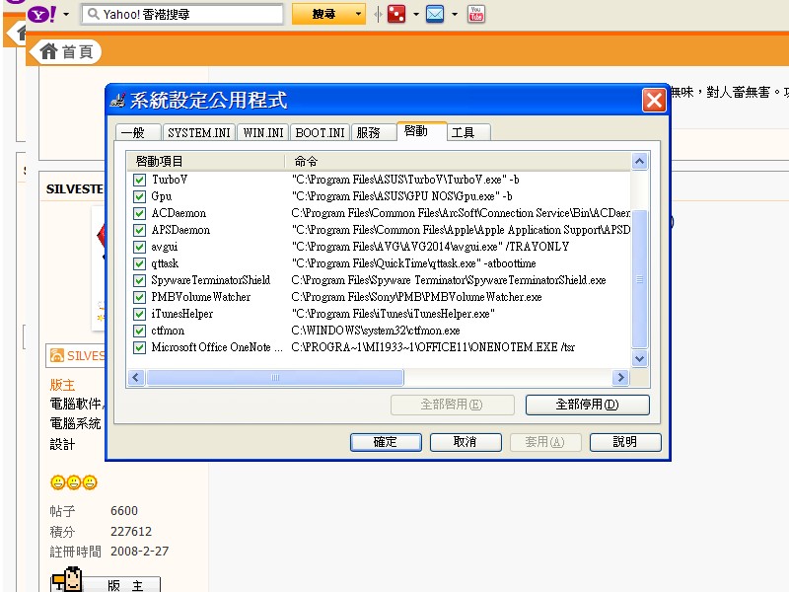Viewport: 789px width, 592px height.
Task: Click the horizontal scroll right arrow
Action: [x=620, y=378]
